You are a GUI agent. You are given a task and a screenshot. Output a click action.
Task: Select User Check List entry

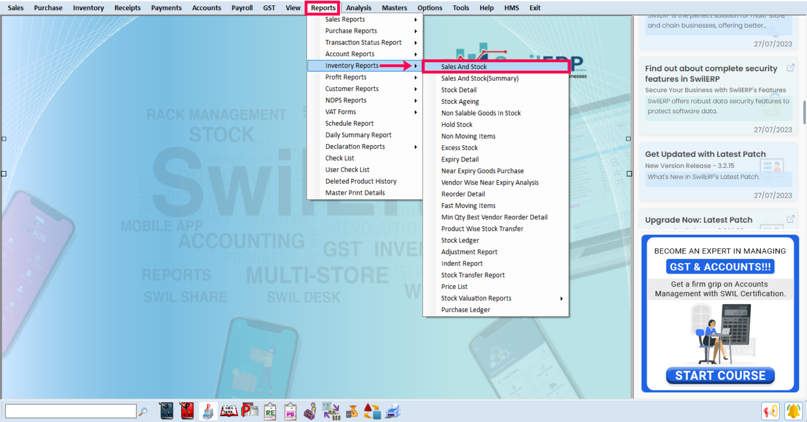[x=365, y=170]
